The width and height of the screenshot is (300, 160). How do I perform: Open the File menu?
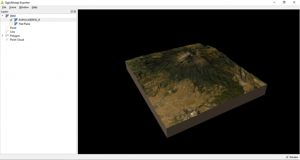tap(4, 7)
